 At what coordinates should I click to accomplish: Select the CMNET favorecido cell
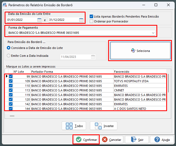point(140,90)
